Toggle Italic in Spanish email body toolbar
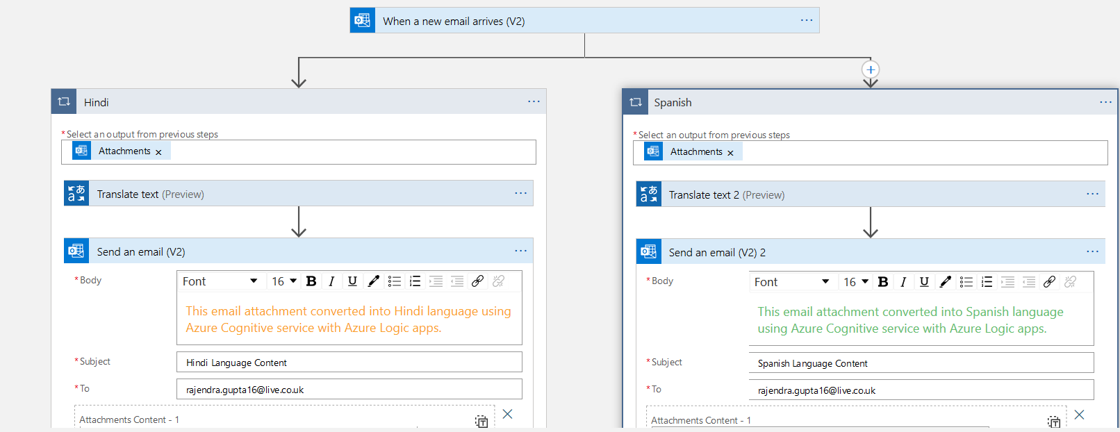This screenshot has width=1120, height=432. (x=903, y=282)
